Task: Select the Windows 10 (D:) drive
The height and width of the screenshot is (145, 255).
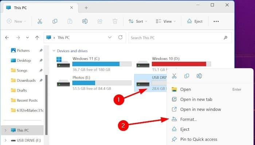Action: point(173,64)
